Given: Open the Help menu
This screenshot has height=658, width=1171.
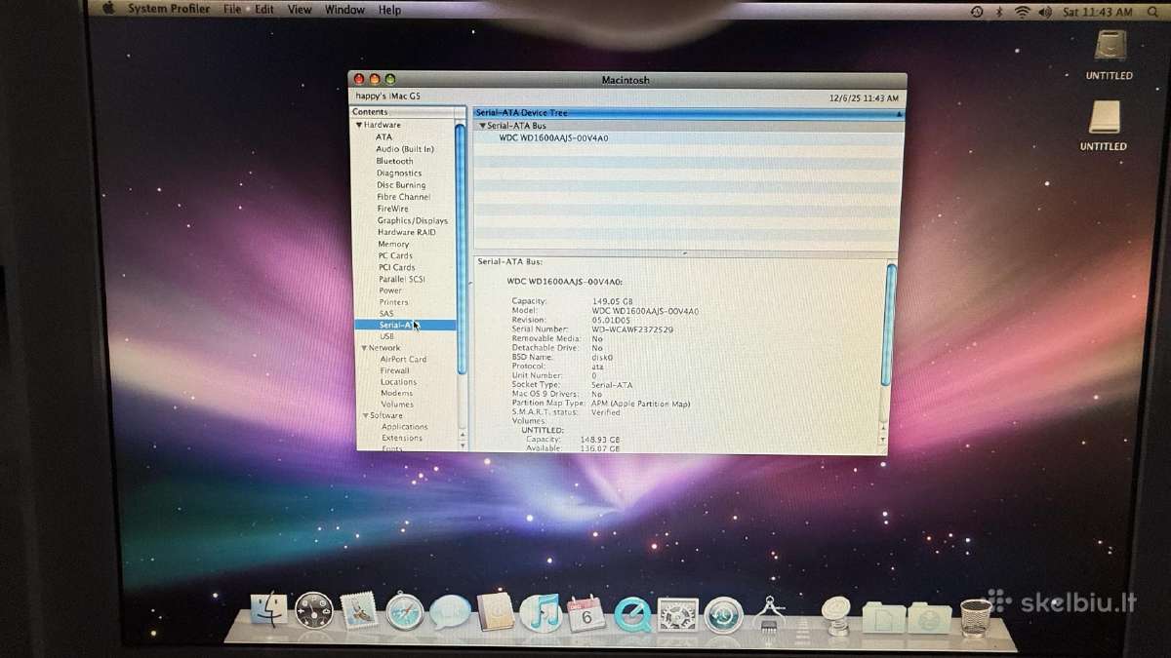Looking at the screenshot, I should click(x=389, y=10).
